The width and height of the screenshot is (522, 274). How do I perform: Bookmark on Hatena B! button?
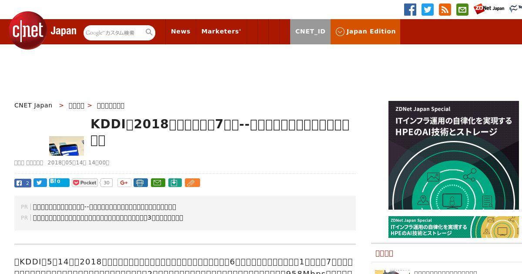coord(59,182)
